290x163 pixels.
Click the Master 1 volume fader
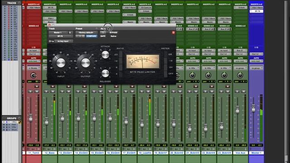[x=253, y=108]
